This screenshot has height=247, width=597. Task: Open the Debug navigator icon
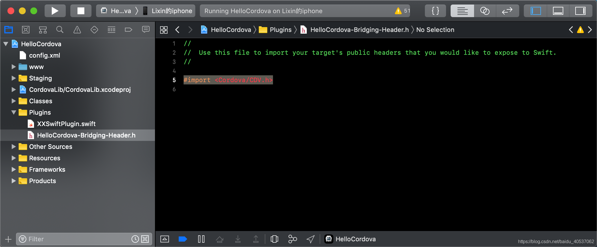(x=112, y=30)
